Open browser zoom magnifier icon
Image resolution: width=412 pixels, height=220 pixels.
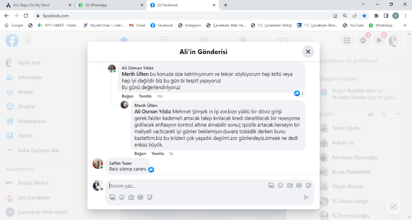pyautogui.click(x=345, y=16)
